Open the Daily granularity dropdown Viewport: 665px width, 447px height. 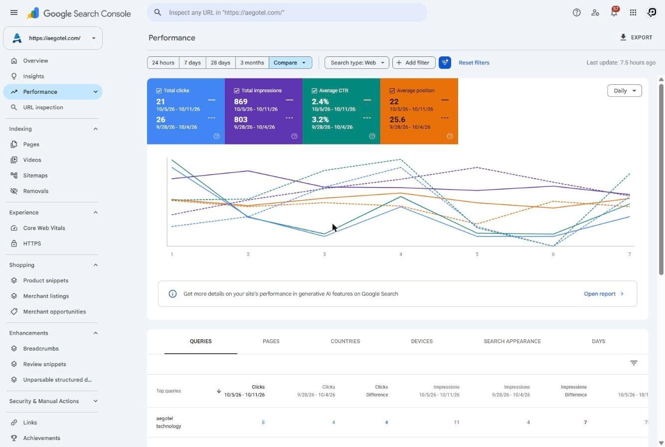[624, 91]
